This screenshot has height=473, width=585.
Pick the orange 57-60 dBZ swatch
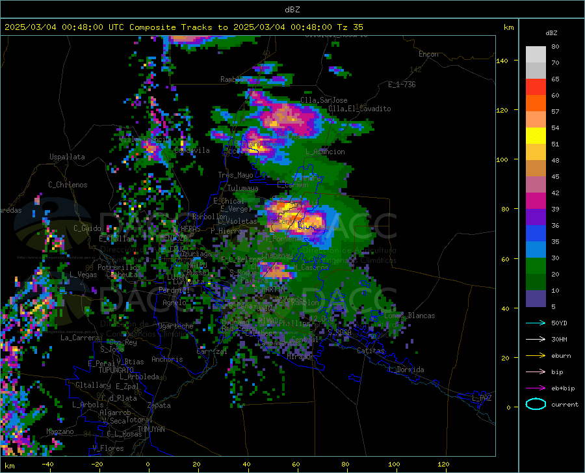pos(536,103)
